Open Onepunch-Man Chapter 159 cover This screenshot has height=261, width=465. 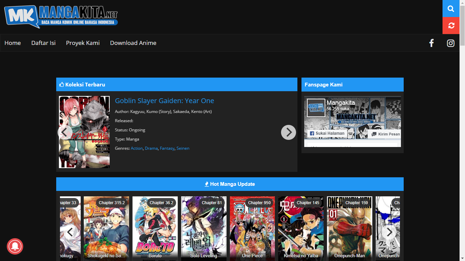350,229
